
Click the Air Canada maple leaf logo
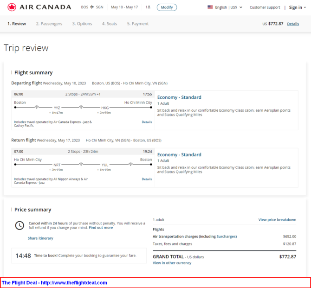12,7
